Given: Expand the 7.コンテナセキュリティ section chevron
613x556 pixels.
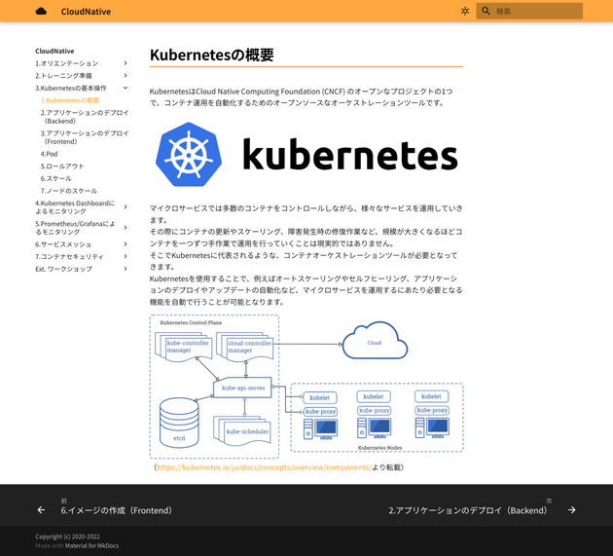Looking at the screenshot, I should pos(126,256).
